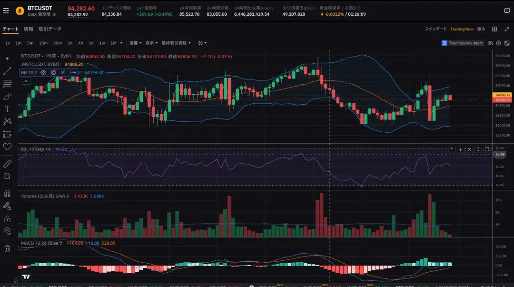The width and height of the screenshot is (514, 287).
Task: Select the trend line drawing tool
Action: pos(7,71)
